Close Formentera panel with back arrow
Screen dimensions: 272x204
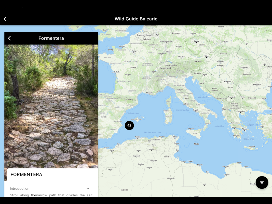point(9,38)
